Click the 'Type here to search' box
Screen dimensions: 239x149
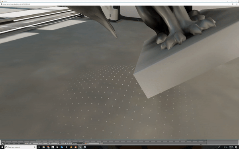click(x=21, y=147)
